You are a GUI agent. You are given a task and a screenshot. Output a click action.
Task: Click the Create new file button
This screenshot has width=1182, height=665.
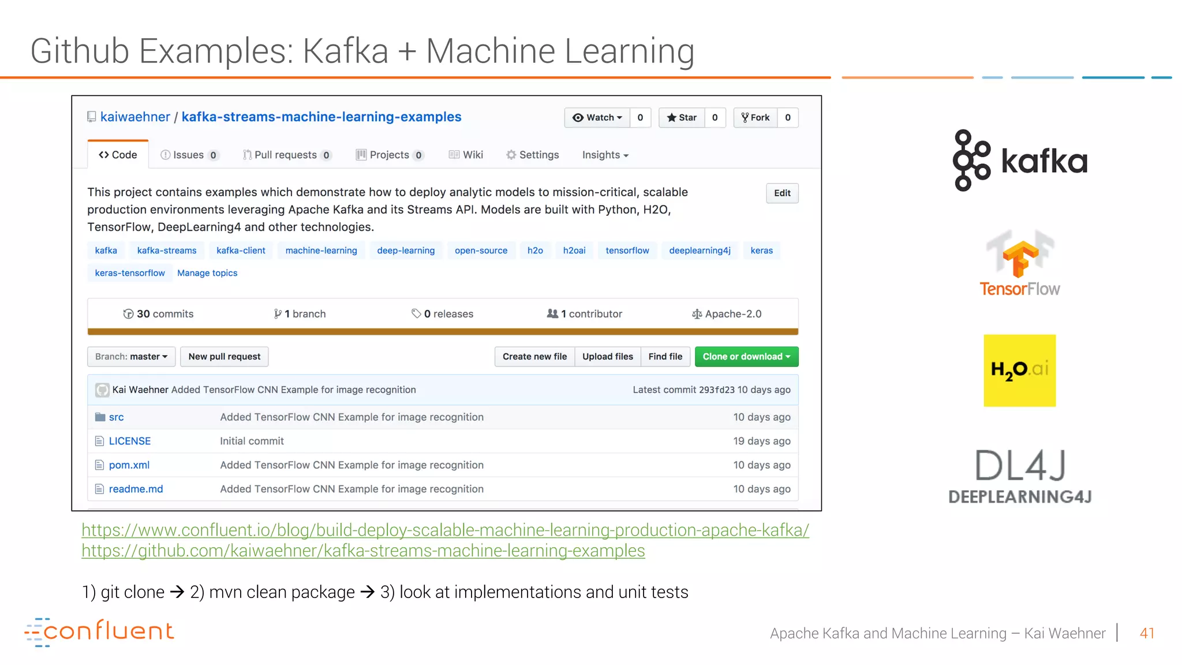pyautogui.click(x=534, y=357)
